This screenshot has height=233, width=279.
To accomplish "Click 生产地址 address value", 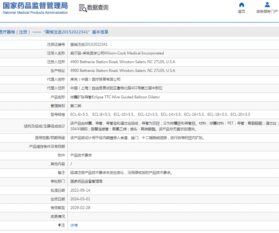I will tap(123, 70).
